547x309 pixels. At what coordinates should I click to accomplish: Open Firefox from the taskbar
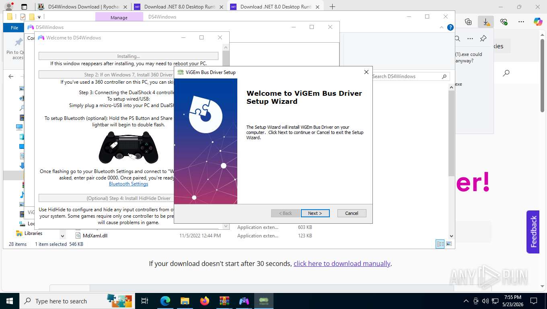point(205,301)
